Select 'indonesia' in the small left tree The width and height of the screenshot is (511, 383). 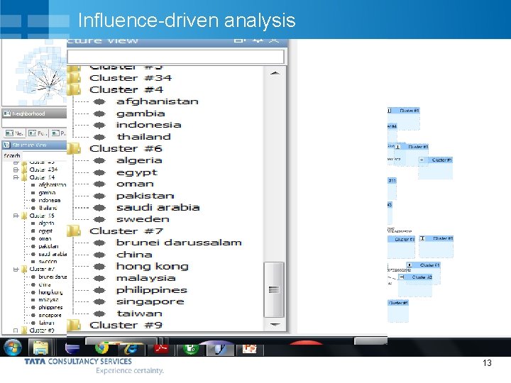pyautogui.click(x=50, y=200)
